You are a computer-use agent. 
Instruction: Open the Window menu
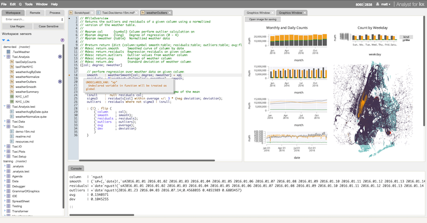point(42,4)
